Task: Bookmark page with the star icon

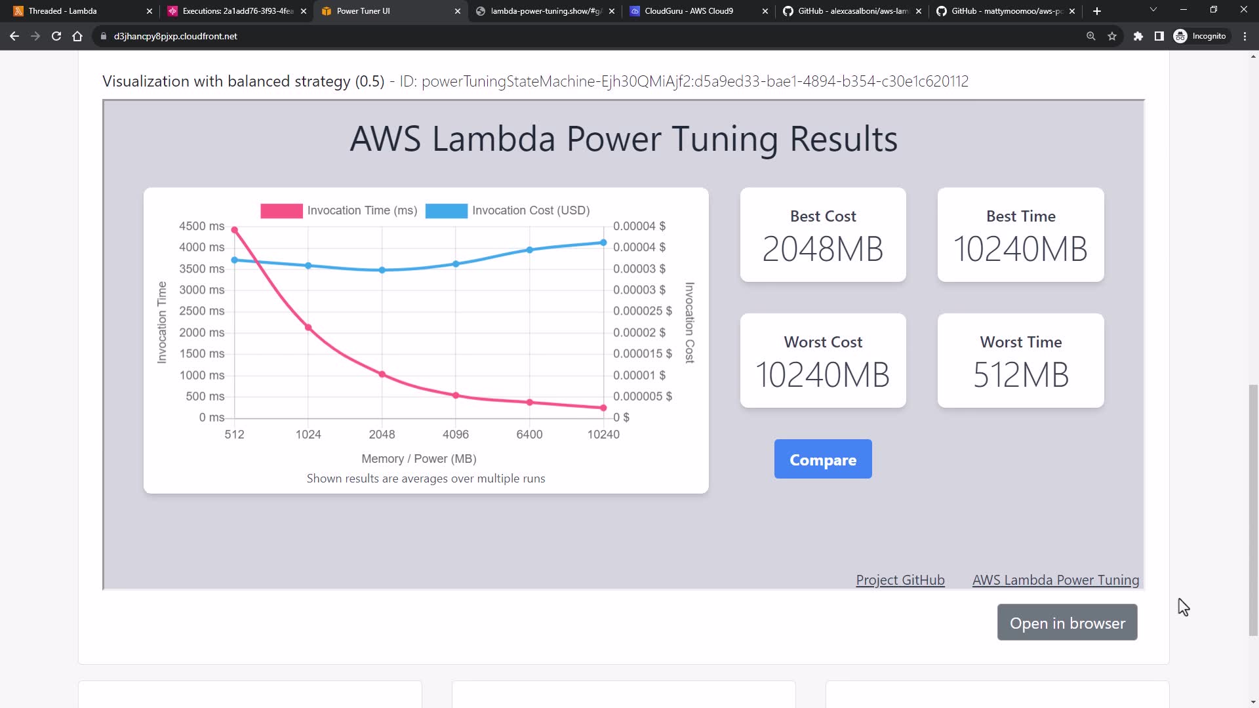Action: point(1112,36)
